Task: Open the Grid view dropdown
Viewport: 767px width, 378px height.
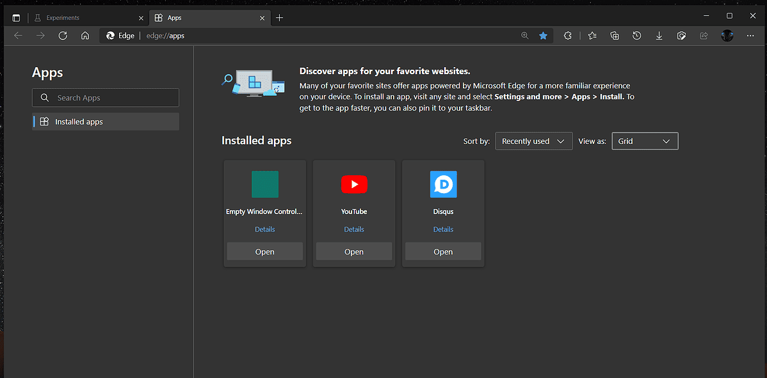Action: click(644, 141)
